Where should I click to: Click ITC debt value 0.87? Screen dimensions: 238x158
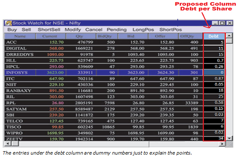click(219, 79)
